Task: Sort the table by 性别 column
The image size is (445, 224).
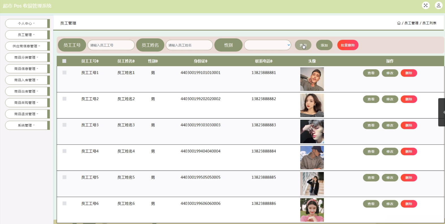Action: (153, 61)
